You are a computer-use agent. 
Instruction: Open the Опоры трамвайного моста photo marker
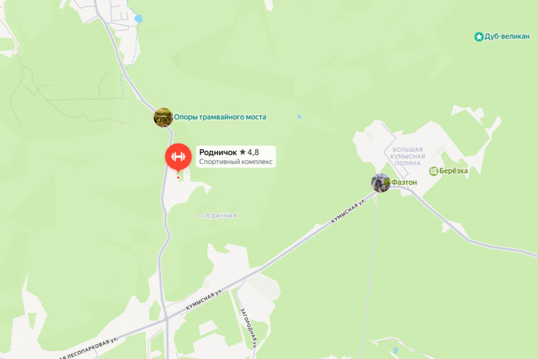(x=163, y=118)
